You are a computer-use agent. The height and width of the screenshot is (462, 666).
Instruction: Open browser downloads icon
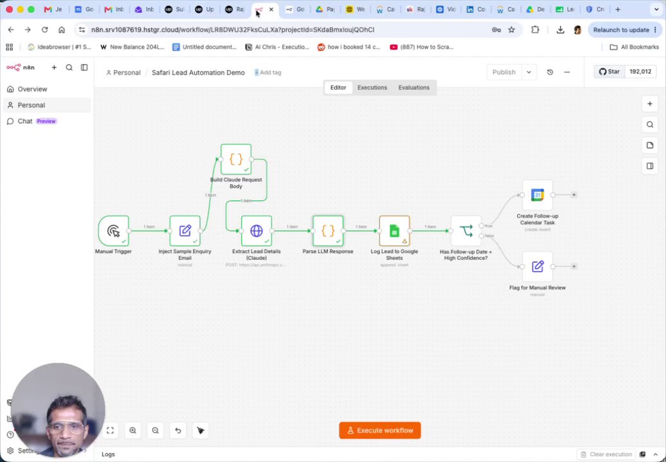560,30
